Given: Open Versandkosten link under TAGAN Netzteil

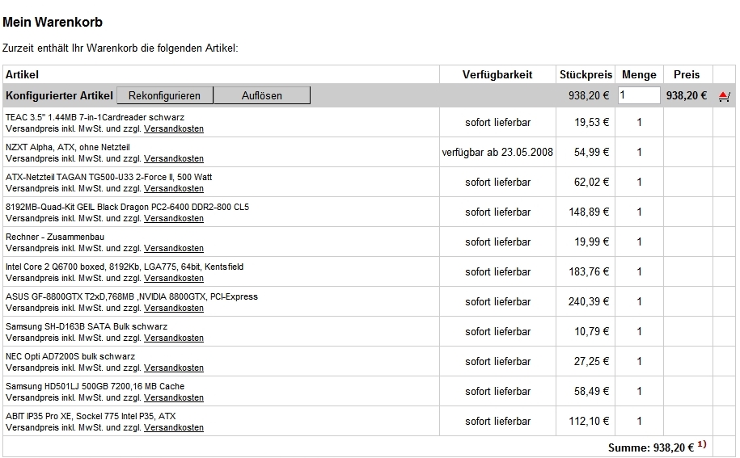Looking at the screenshot, I should click(x=174, y=188).
